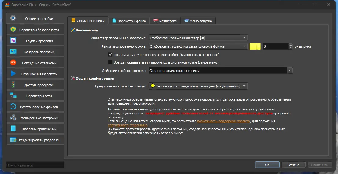Click the edit icon of Редактировать раздел ini
Viewport: 338px width, 174px height.
[x=13, y=140]
